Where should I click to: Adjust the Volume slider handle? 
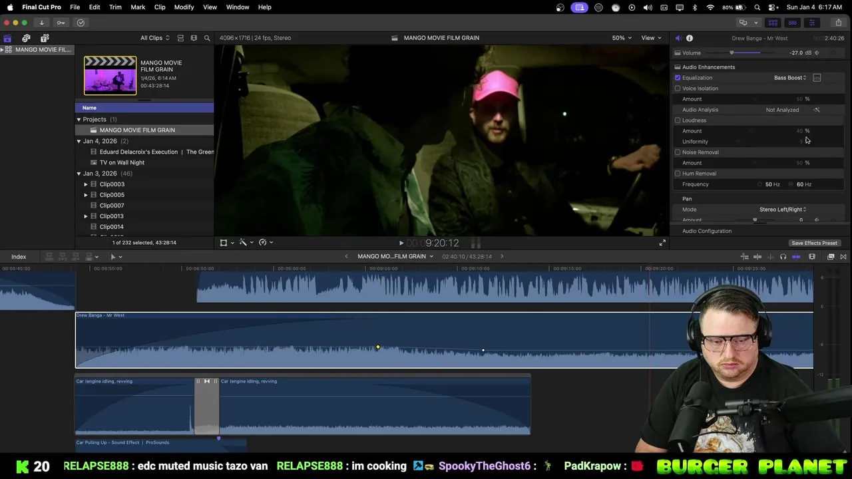[x=732, y=53]
